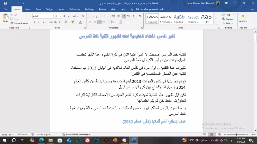
Task: Apply strikethrough formatting
Action: 51,22
